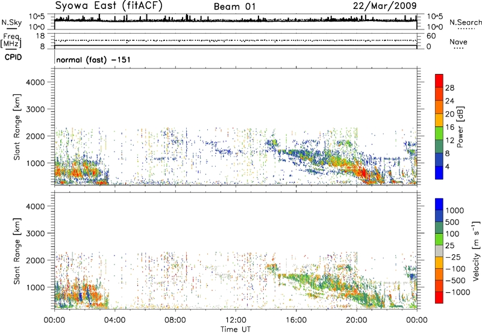Click the '3000' tick in the velocity panel
This screenshot has width=482, height=333.
pyautogui.click(x=36, y=233)
